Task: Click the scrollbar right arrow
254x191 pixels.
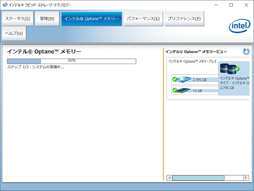Action: coord(246,178)
